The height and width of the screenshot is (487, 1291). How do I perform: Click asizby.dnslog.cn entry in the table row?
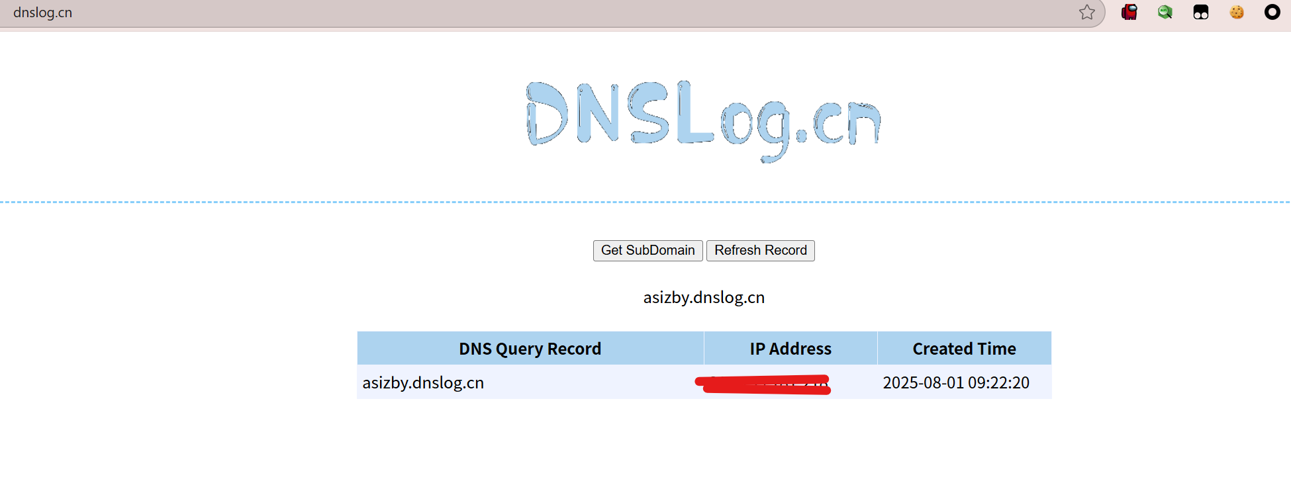click(423, 383)
